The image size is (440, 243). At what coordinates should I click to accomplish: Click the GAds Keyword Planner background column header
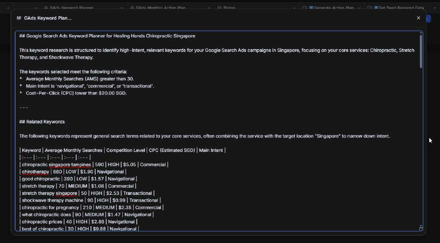tap(71, 8)
